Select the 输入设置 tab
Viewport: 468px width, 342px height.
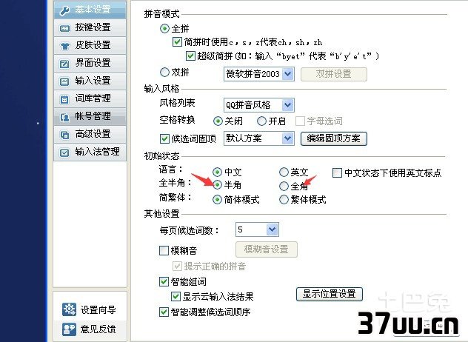tap(90, 81)
